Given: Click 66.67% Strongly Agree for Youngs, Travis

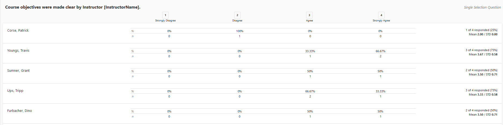Looking at the screenshot, I should tap(381, 51).
